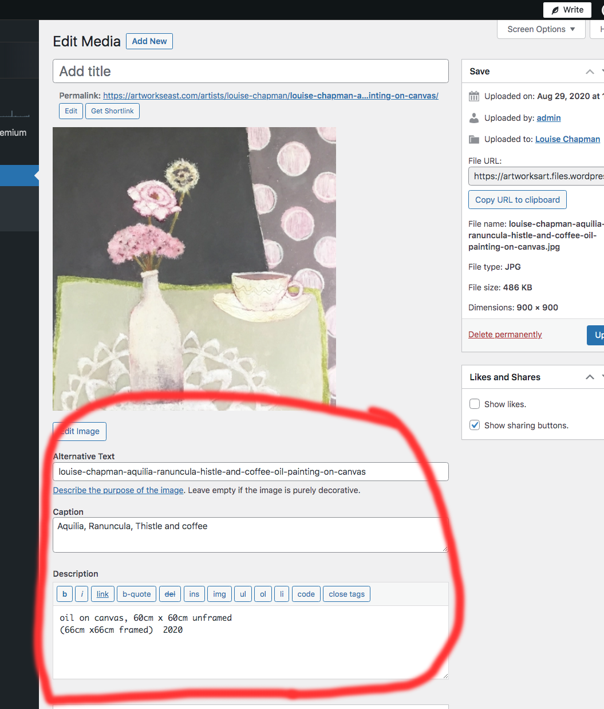The height and width of the screenshot is (709, 604).
Task: Click the bold 'b' formatting button
Action: [x=65, y=594]
